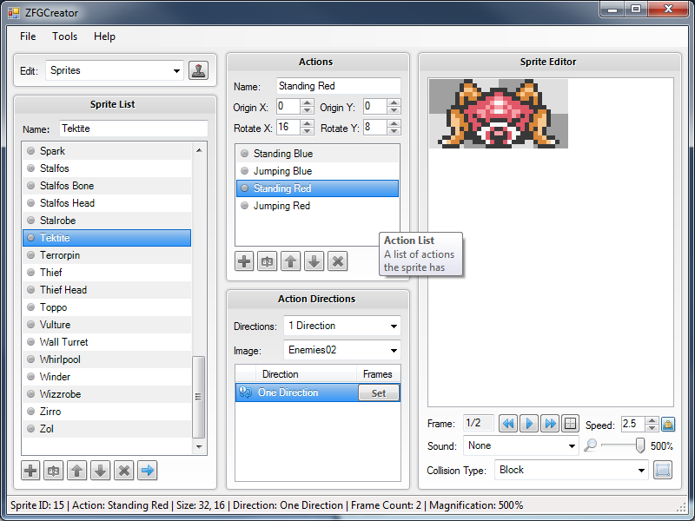Rename action using Actions rename icon
The height and width of the screenshot is (521, 695).
pos(268,261)
